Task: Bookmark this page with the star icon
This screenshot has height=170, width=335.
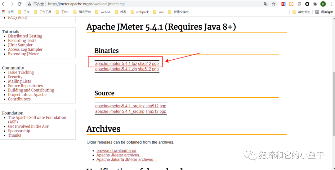Action: (274, 4)
